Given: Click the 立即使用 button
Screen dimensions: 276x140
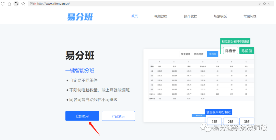Looking at the screenshot, I should (x=82, y=116).
